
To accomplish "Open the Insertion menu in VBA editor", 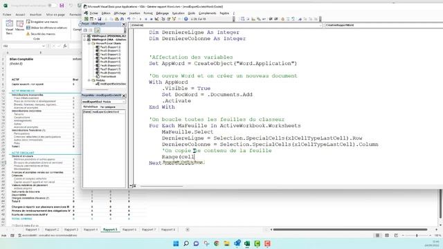I will tap(134, 13).
